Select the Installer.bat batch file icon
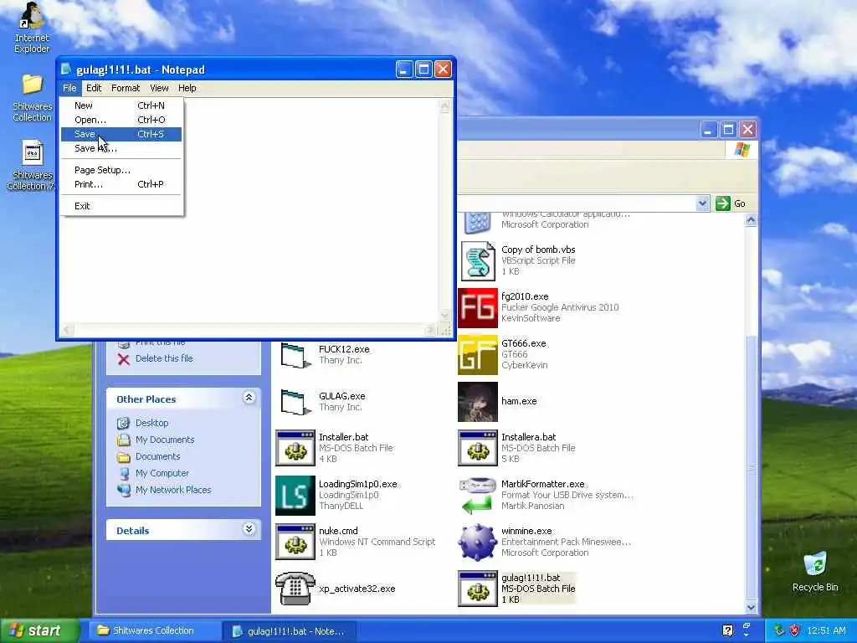 pyautogui.click(x=295, y=449)
